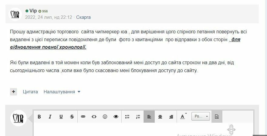
Task: Toggle bold formatting in the editor
Action: point(39,117)
